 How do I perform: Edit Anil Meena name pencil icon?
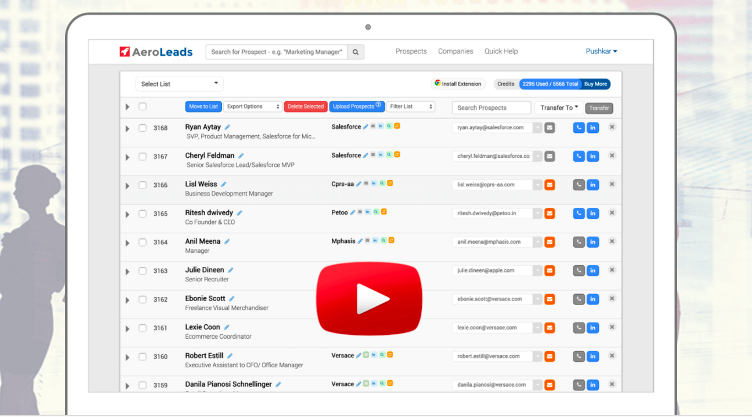(x=227, y=242)
